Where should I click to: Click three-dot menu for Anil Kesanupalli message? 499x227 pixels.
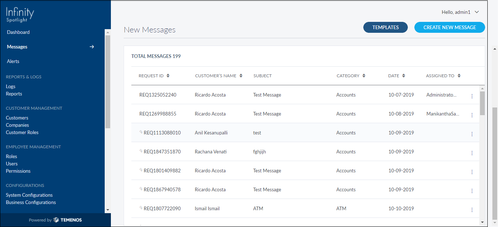click(x=472, y=134)
